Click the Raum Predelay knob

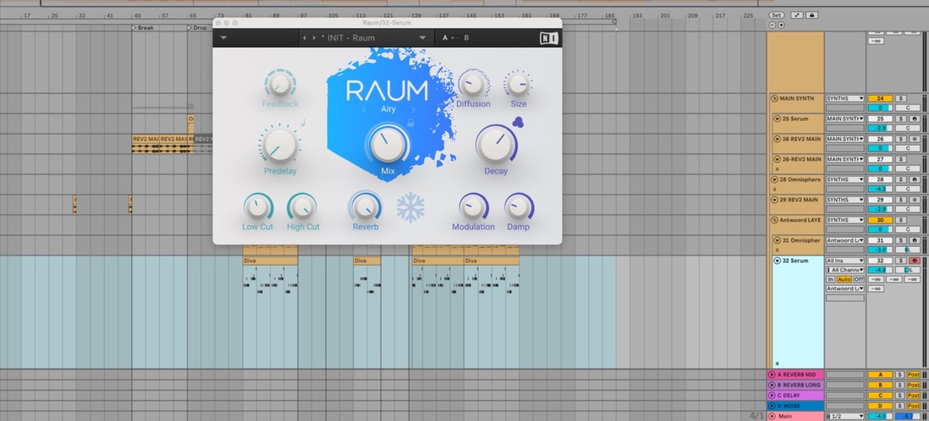point(280,145)
